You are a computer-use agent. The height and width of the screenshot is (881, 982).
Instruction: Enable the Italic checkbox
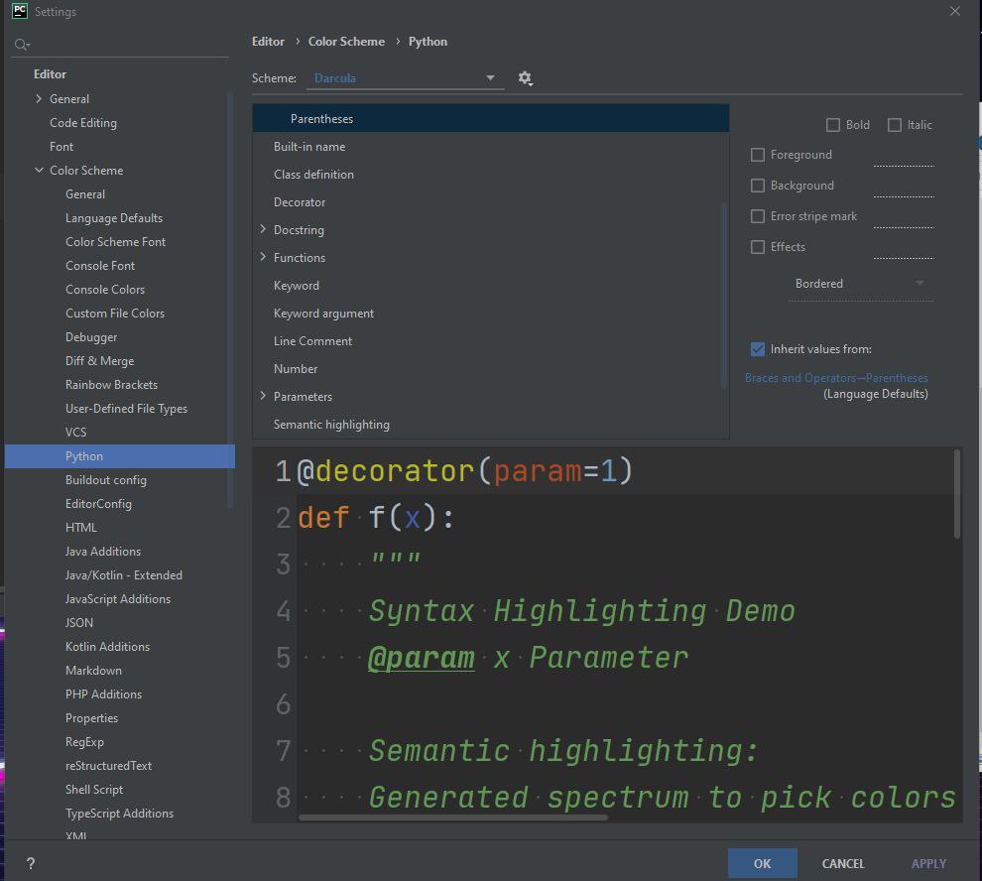(895, 125)
